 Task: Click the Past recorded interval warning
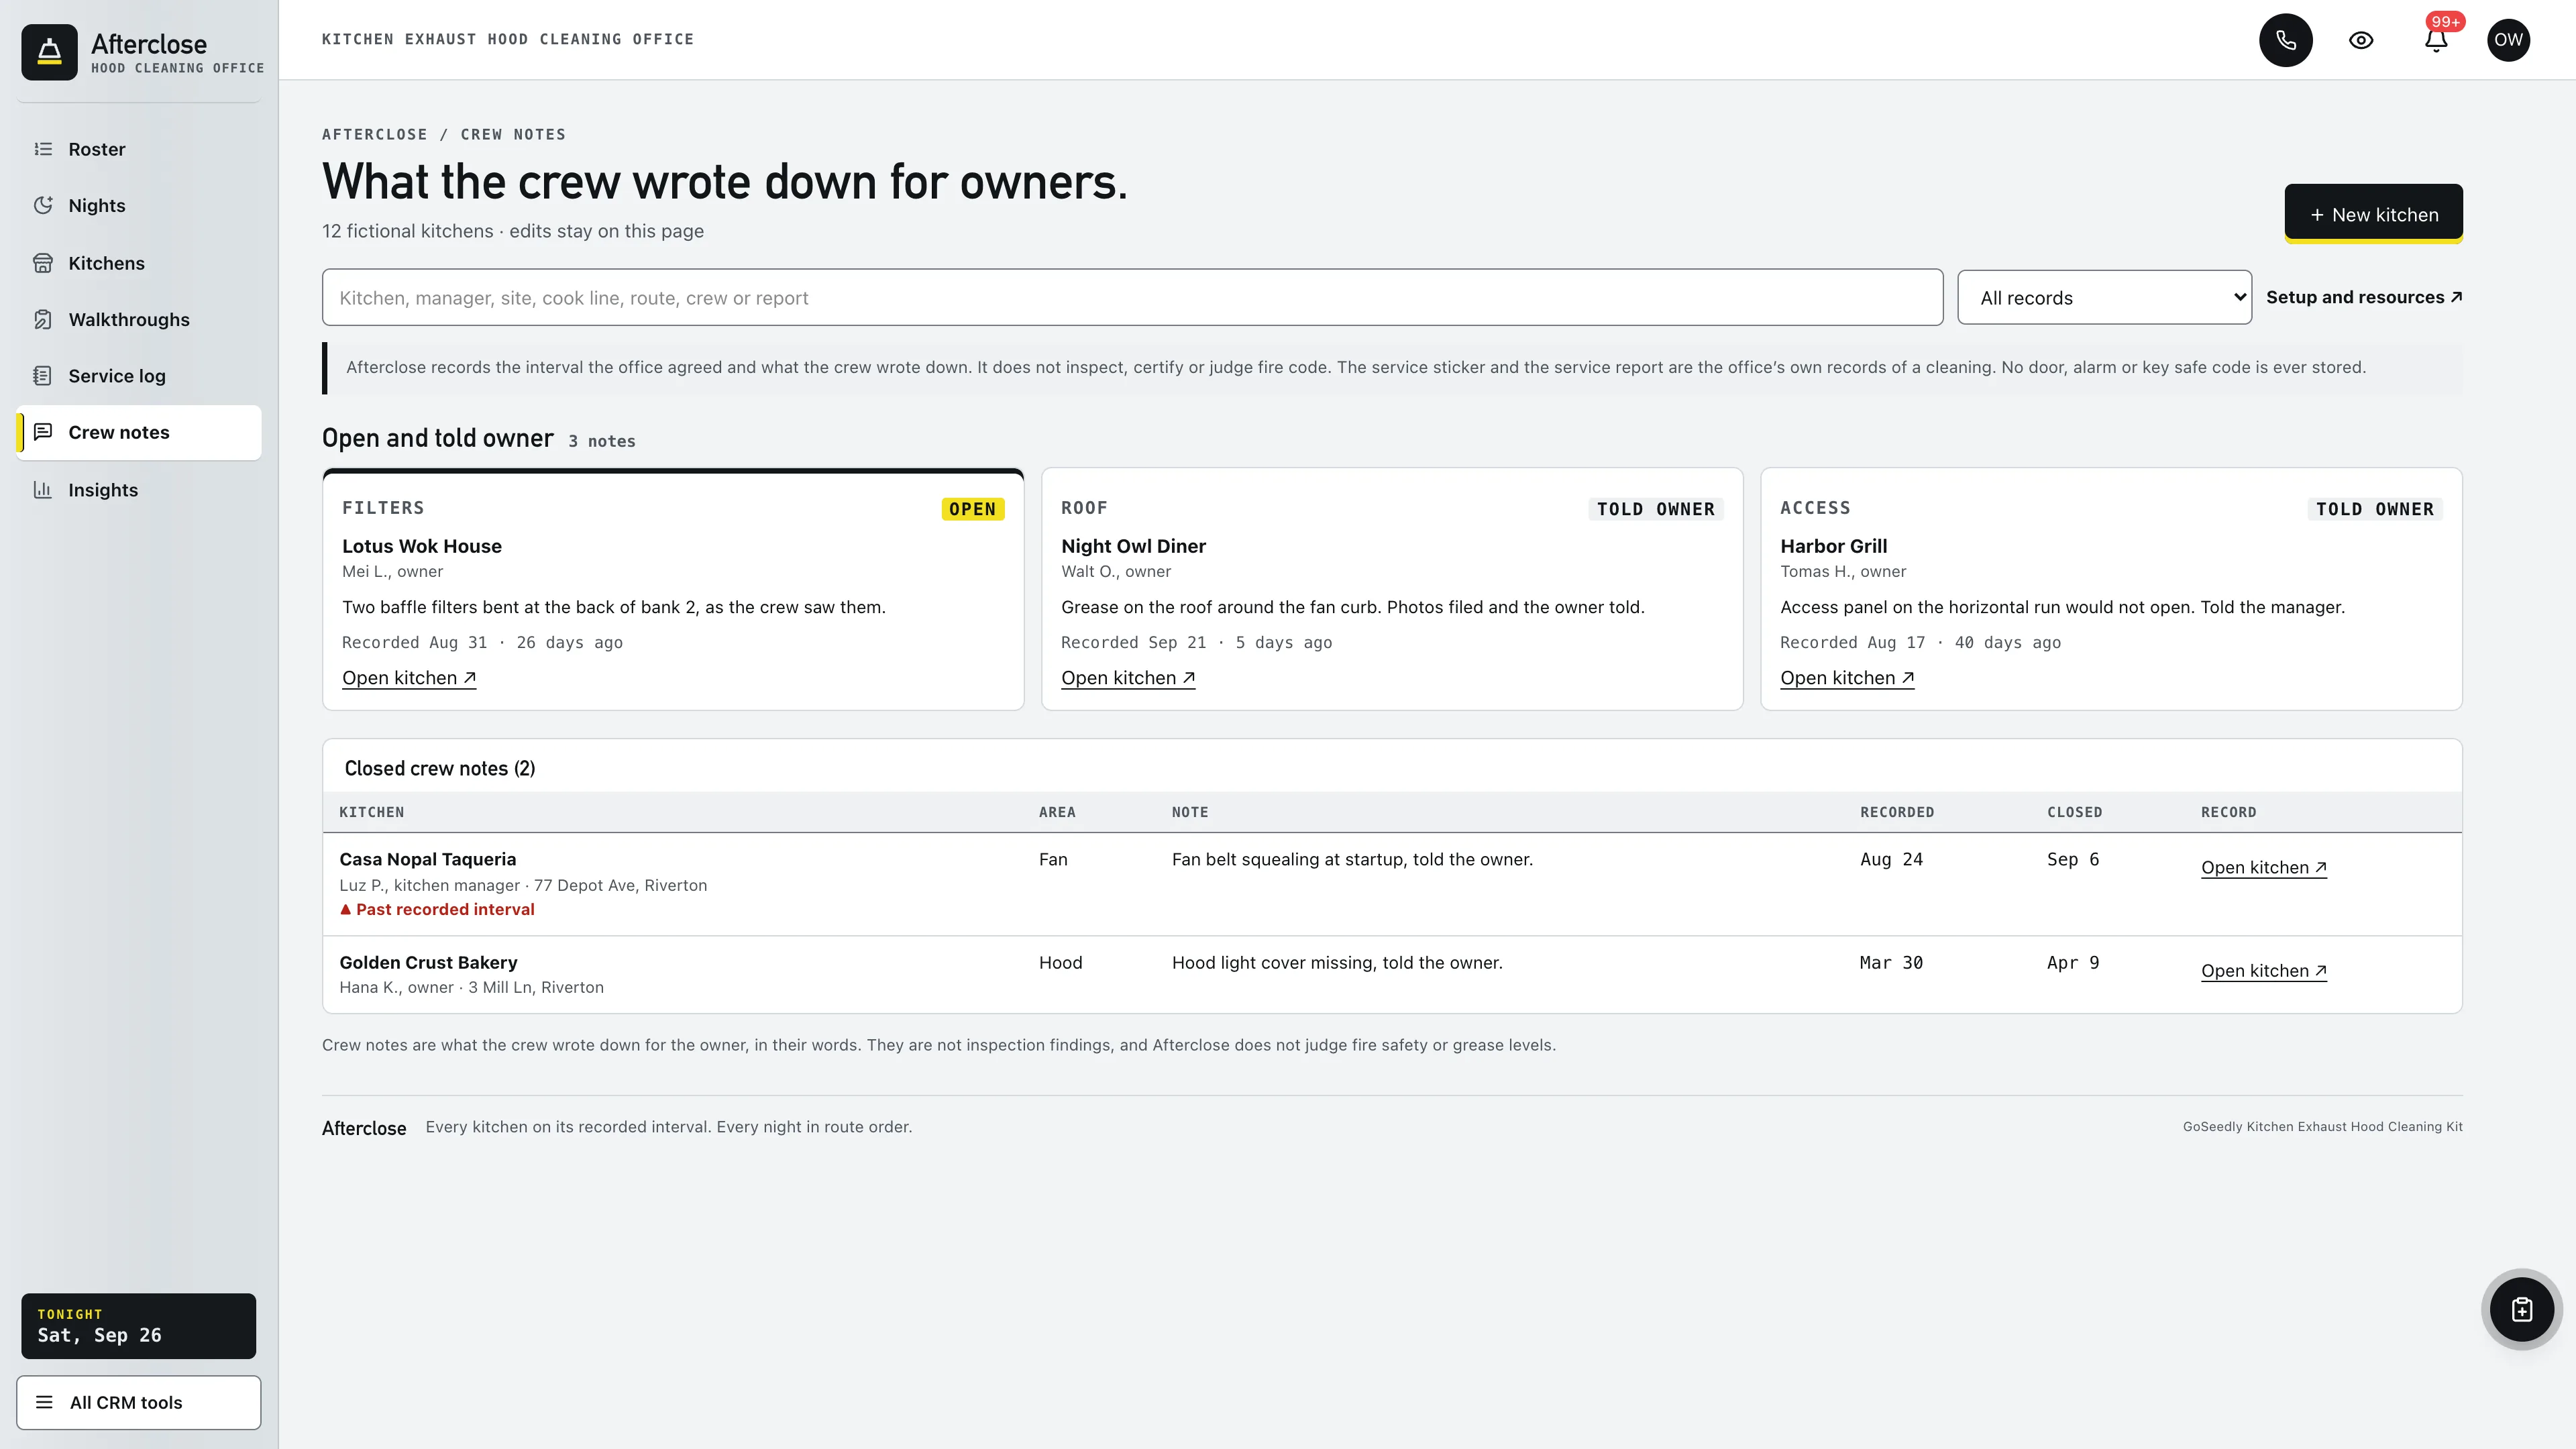[437, 909]
